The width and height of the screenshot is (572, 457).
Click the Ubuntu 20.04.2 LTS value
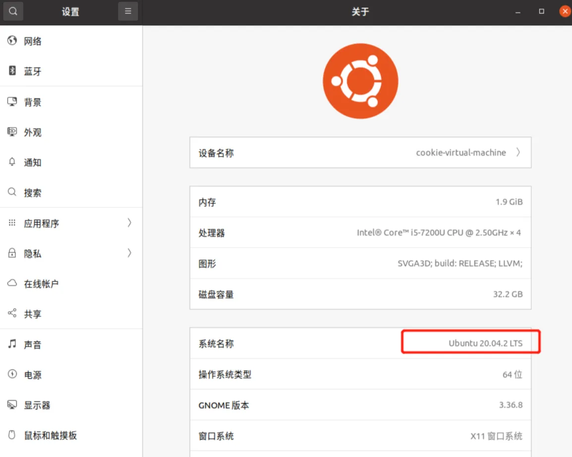[486, 343]
